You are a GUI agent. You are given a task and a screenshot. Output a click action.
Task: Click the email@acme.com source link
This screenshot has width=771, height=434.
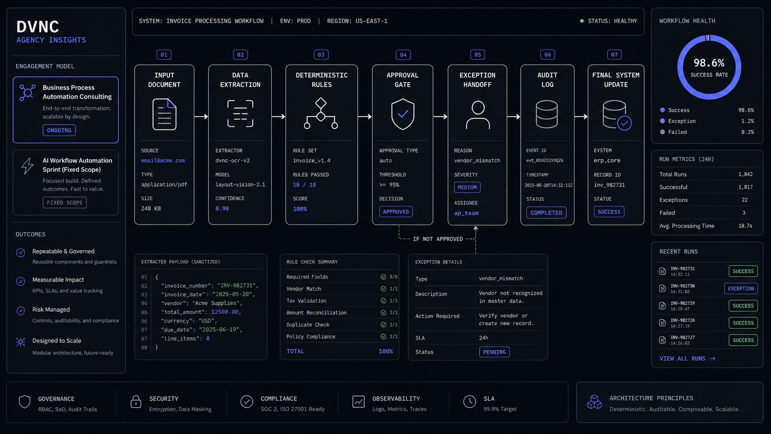tap(163, 161)
